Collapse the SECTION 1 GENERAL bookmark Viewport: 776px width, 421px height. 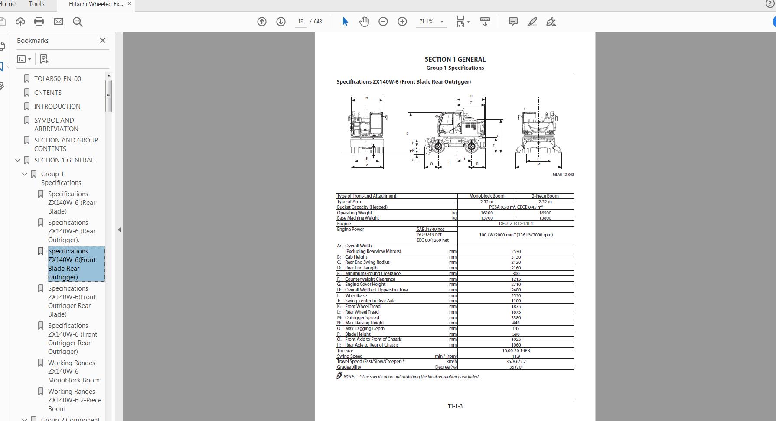click(x=18, y=160)
